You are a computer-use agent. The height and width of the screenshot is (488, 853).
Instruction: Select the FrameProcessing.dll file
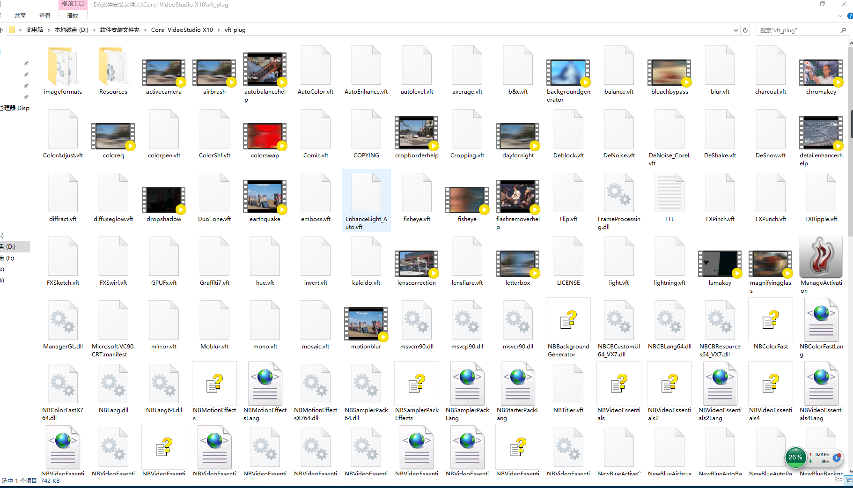619,201
